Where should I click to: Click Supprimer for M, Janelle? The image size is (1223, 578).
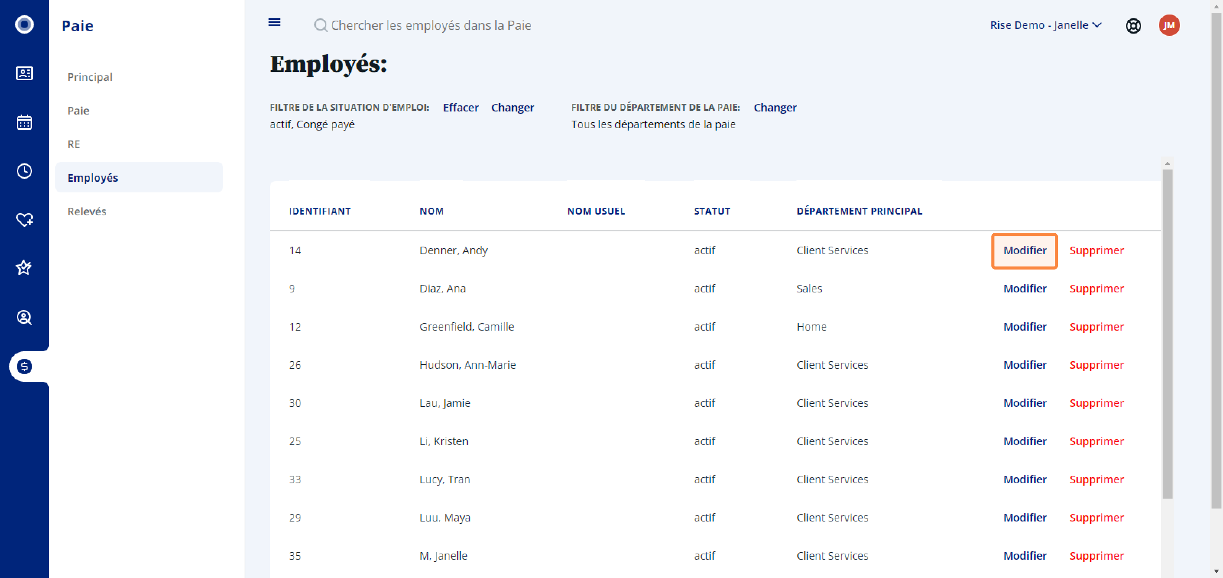pyautogui.click(x=1096, y=556)
